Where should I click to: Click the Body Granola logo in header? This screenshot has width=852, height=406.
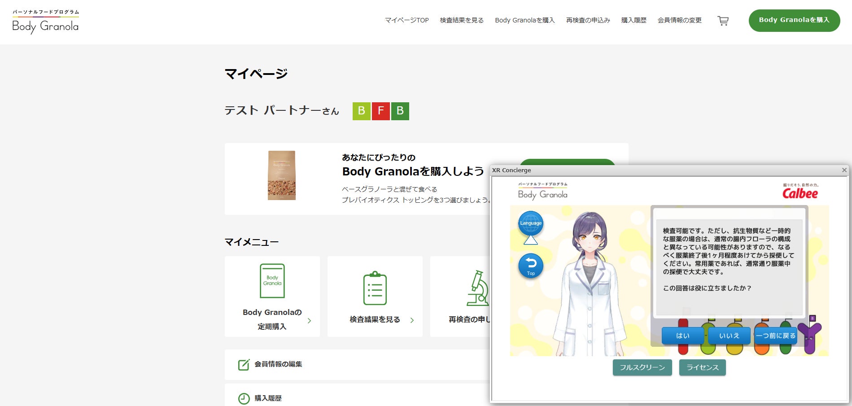point(45,22)
